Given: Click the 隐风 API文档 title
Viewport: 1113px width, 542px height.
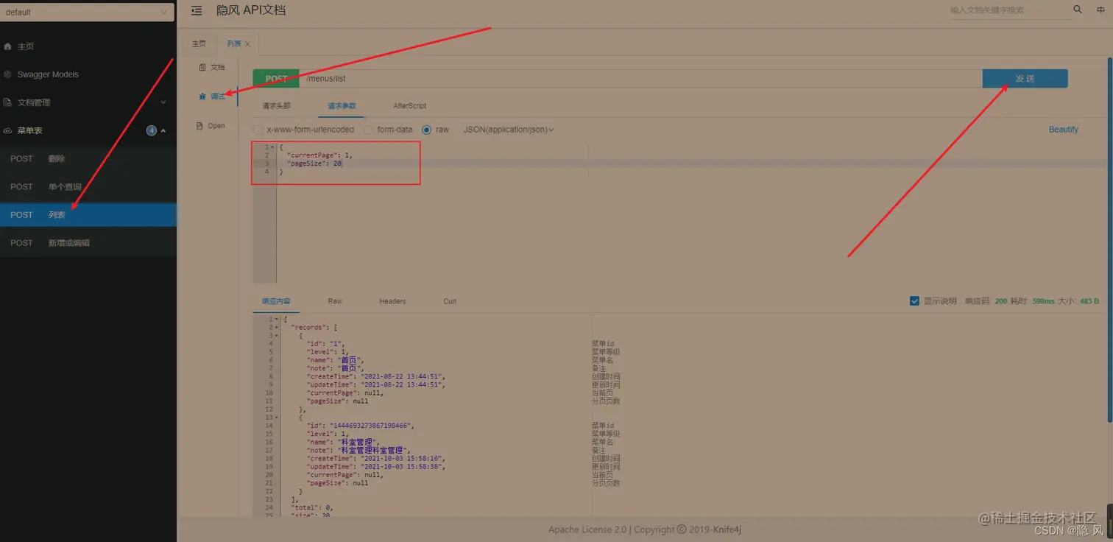Looking at the screenshot, I should 251,10.
